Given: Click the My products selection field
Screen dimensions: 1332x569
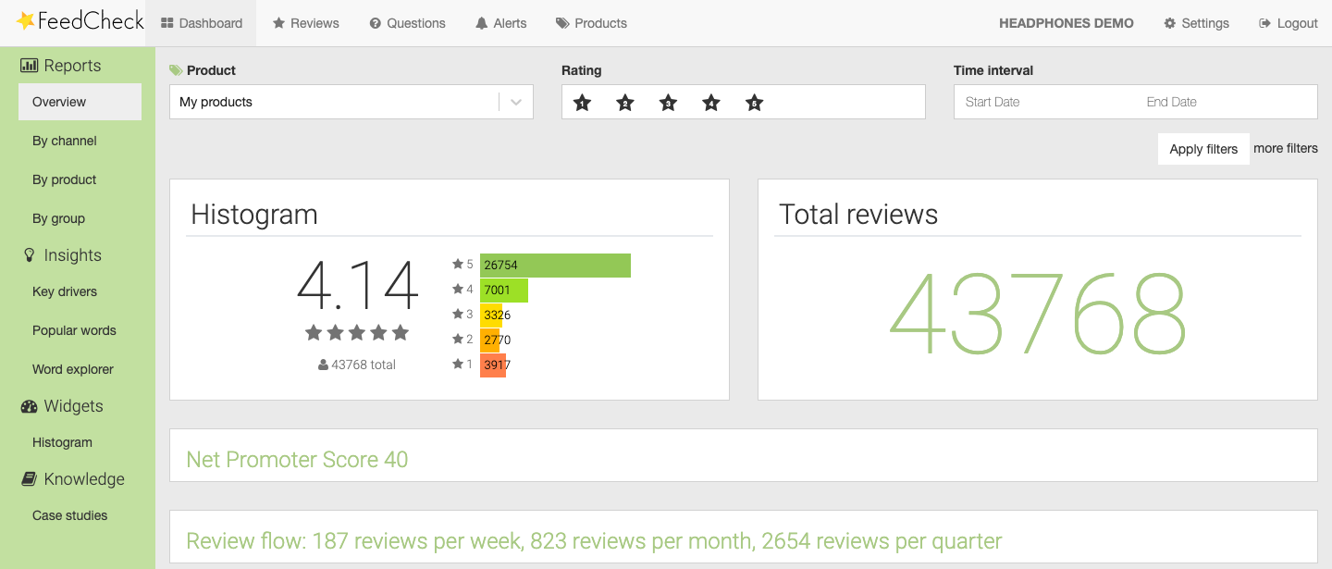Looking at the screenshot, I should (x=351, y=102).
